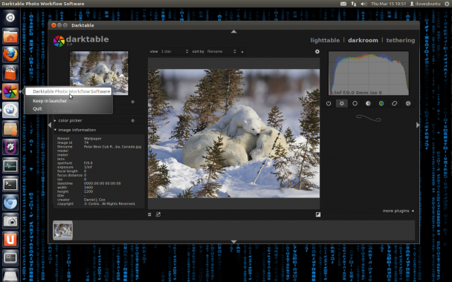452x282 pixels.
Task: Click the creator value 'Daniel J. Cox'
Action: click(x=94, y=200)
